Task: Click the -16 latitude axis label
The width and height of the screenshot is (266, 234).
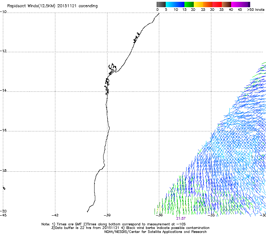Action: pos(3,130)
